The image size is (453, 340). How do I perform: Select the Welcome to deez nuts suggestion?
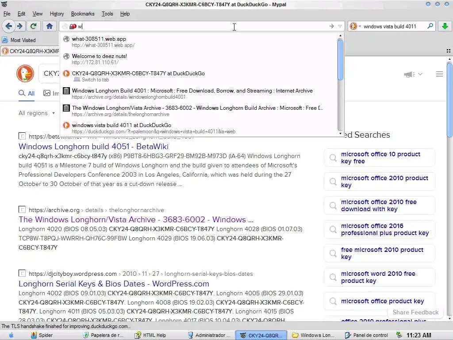(199, 59)
